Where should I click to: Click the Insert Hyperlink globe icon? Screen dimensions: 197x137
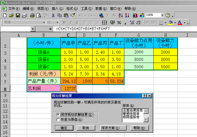click(x=101, y=15)
